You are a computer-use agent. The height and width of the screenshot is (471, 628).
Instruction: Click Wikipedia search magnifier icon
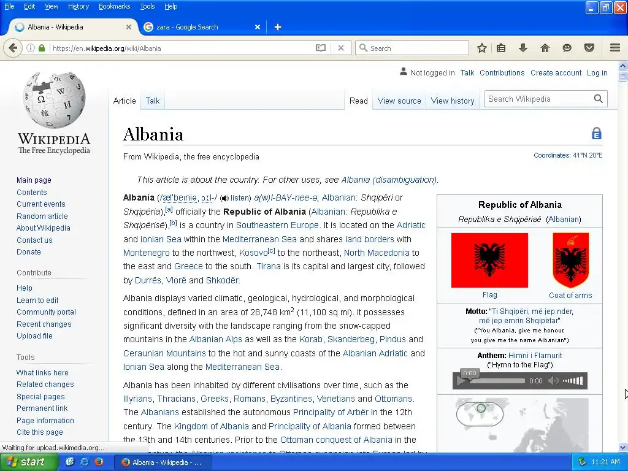tap(598, 99)
